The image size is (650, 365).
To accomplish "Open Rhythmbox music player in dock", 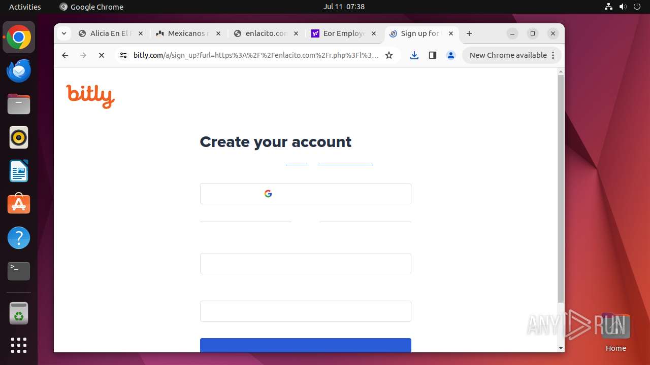I will (x=19, y=137).
